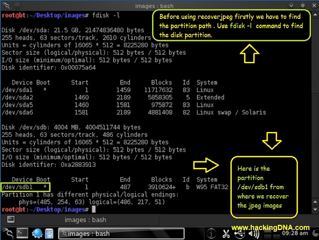Click 'Linux swap / Solaris' system entry
The height and width of the screenshot is (240, 319).
231,113
